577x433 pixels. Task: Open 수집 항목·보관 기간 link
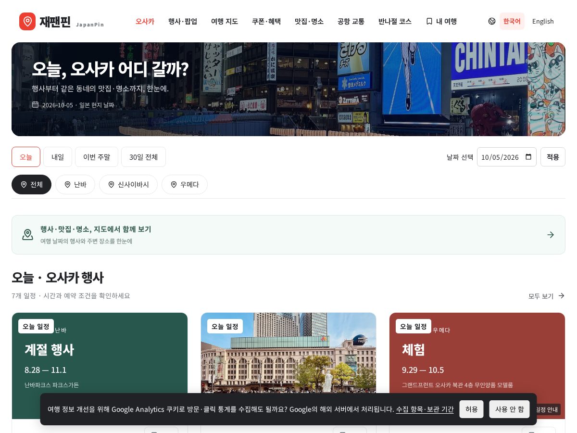click(425, 409)
